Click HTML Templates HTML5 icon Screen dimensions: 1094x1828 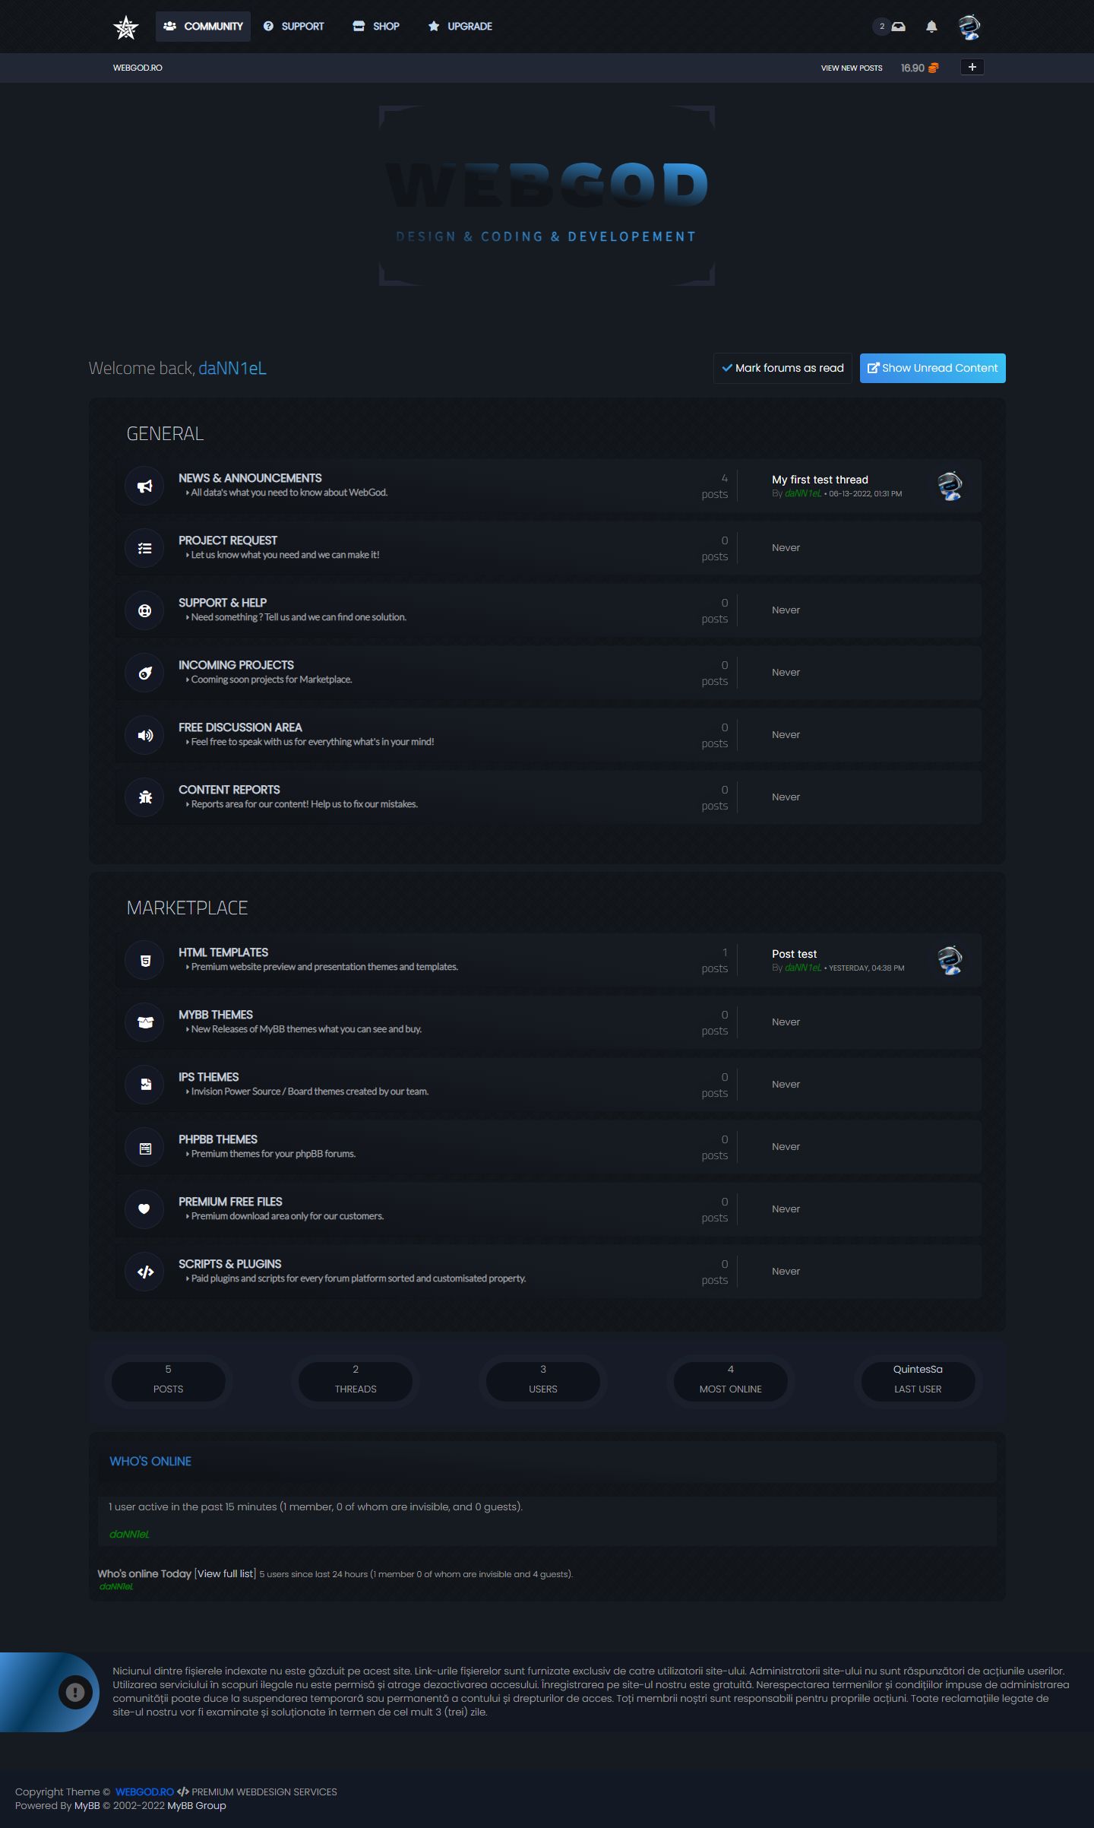(144, 960)
